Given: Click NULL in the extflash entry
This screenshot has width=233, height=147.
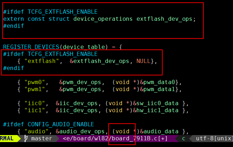Looking at the screenshot, I should pos(143,61).
